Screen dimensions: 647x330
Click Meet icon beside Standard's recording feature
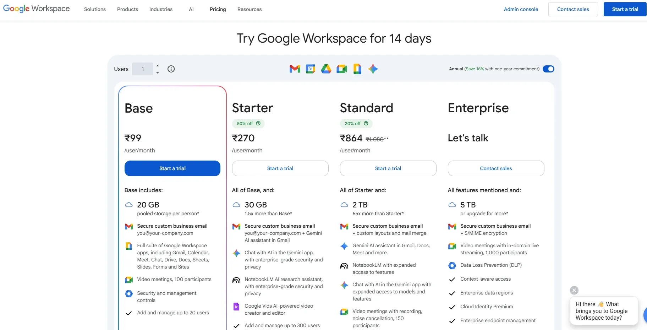pyautogui.click(x=344, y=312)
